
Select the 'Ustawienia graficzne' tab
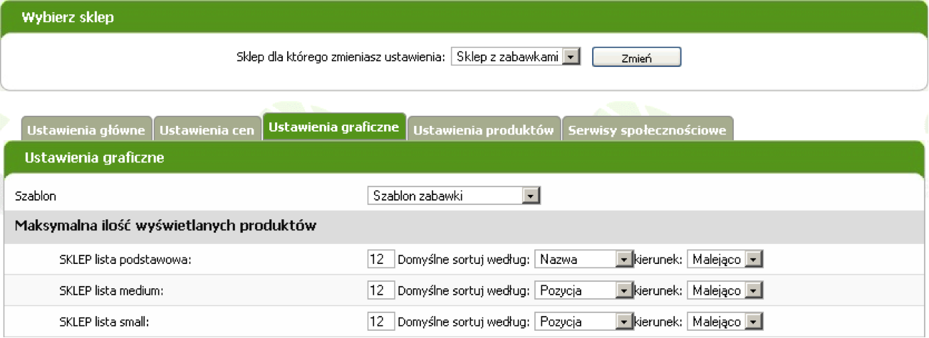click(x=334, y=127)
